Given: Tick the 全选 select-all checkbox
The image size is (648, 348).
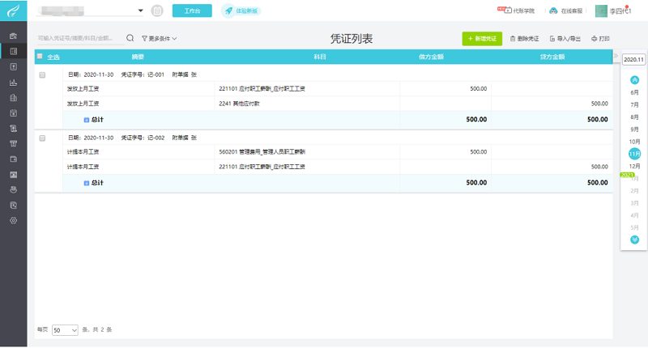Looking at the screenshot, I should 40,57.
